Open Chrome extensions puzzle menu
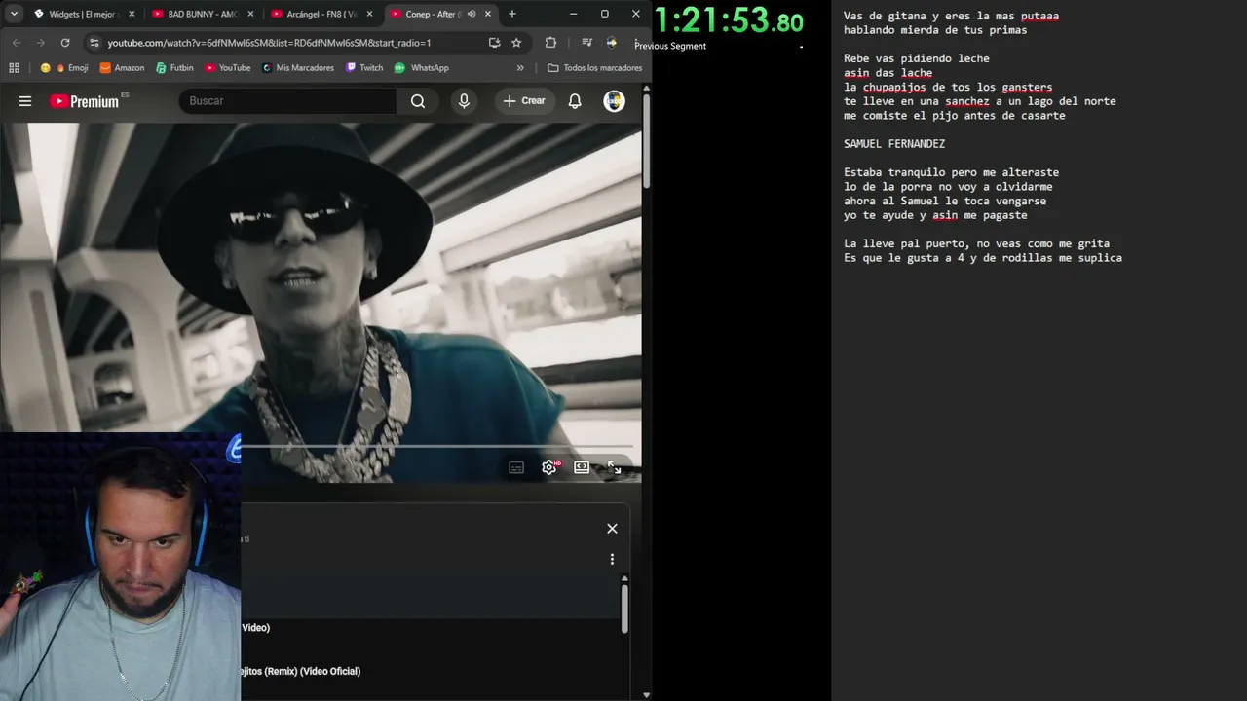The height and width of the screenshot is (701, 1247). [x=550, y=43]
